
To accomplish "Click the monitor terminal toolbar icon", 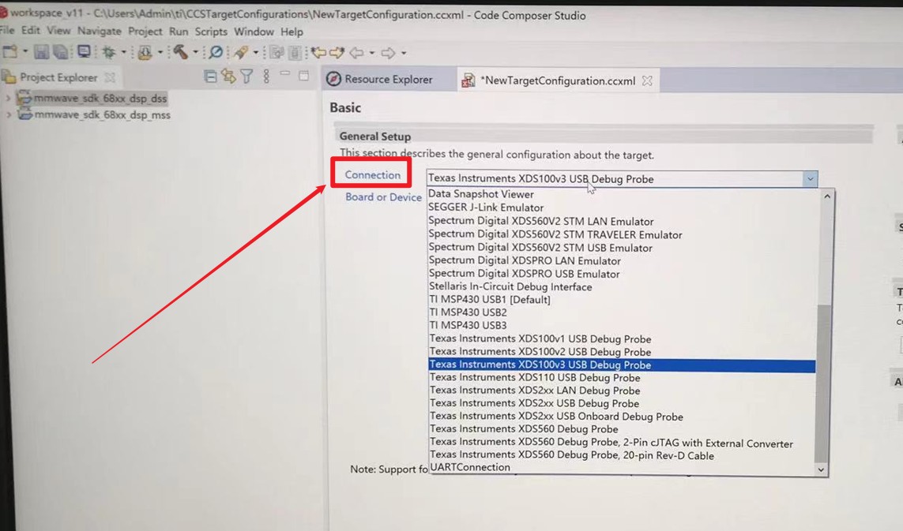I will tap(84, 52).
